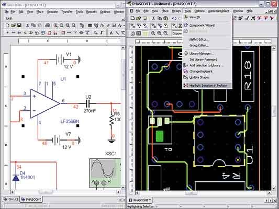Select Place Text A tool in Multisim
The height and width of the screenshot is (209, 279).
point(111,33)
